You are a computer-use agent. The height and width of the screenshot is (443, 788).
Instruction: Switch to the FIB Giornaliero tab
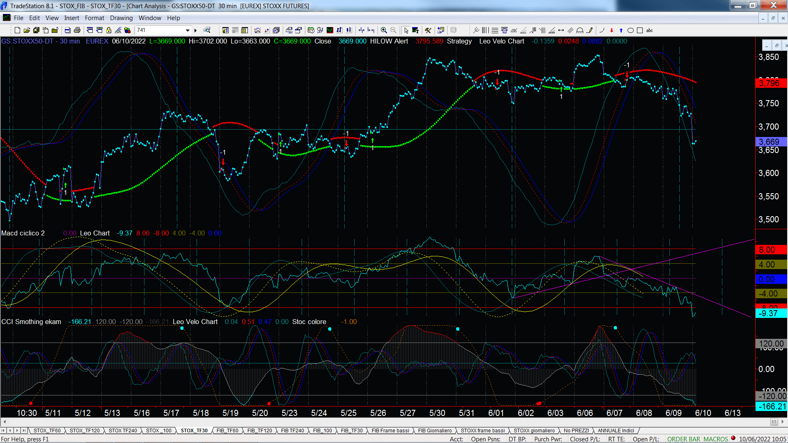pyautogui.click(x=435, y=431)
